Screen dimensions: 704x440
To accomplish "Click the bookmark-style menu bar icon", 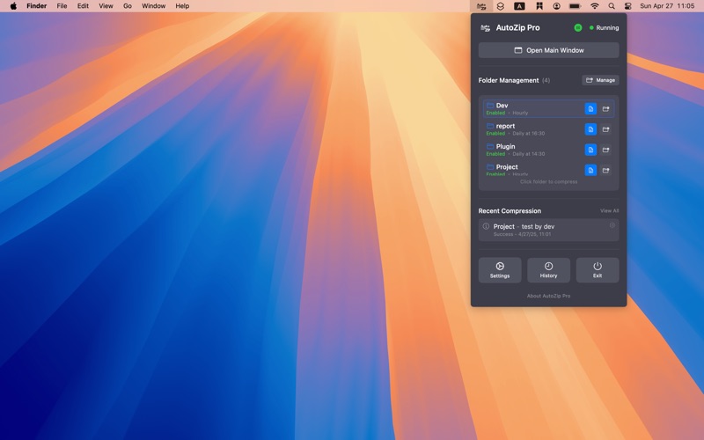I will click(x=539, y=6).
